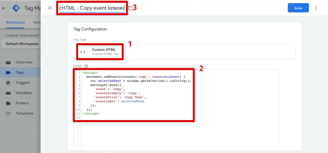Click the tag name field 'cHTML - Copy event listener'
This screenshot has width=328, height=153.
tap(92, 8)
